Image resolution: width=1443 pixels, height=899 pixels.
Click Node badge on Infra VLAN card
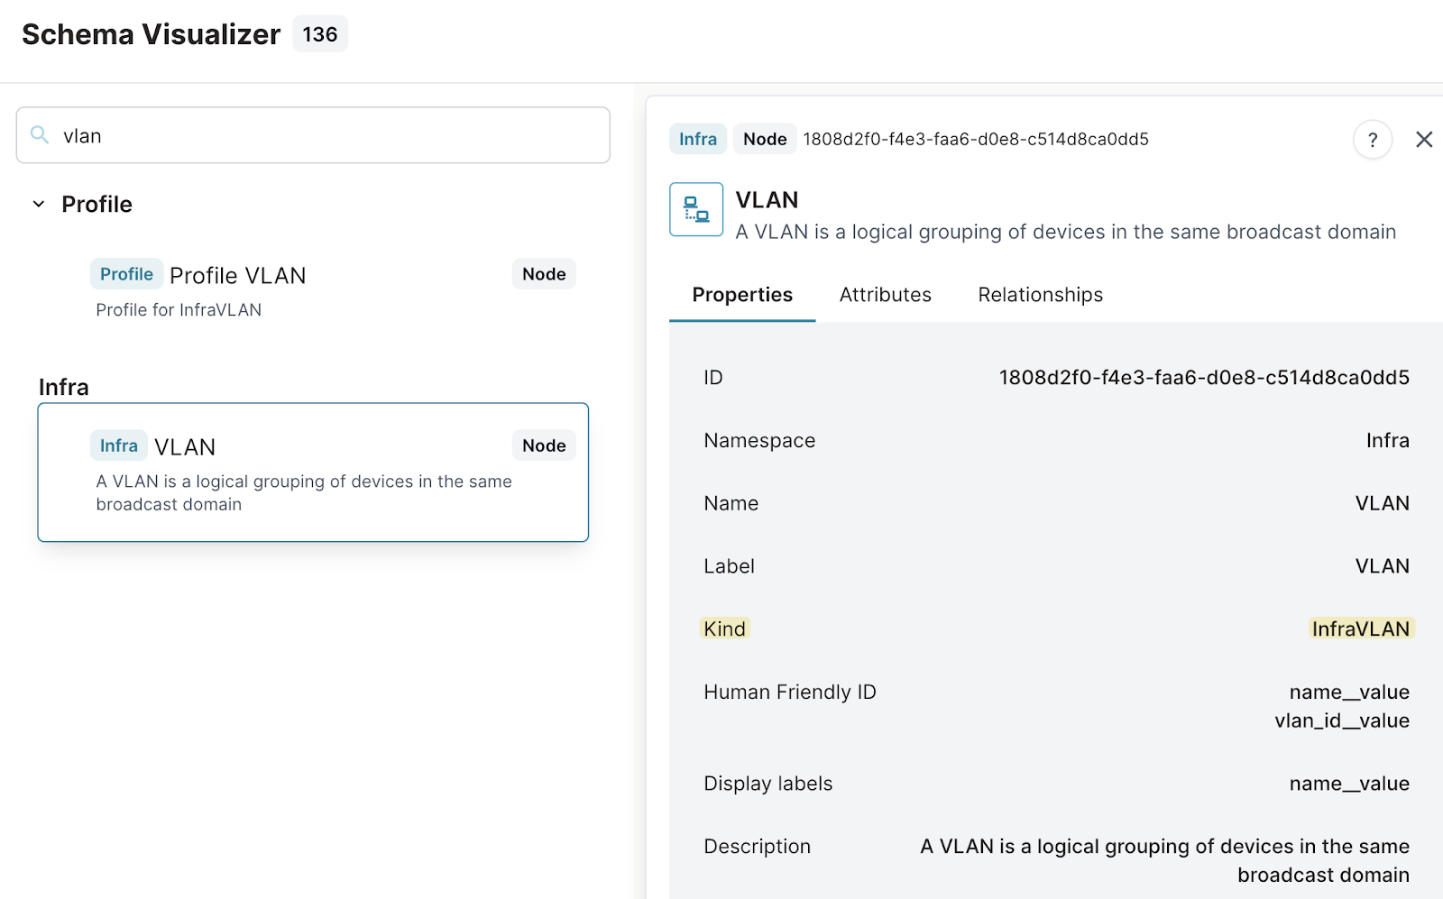click(544, 445)
